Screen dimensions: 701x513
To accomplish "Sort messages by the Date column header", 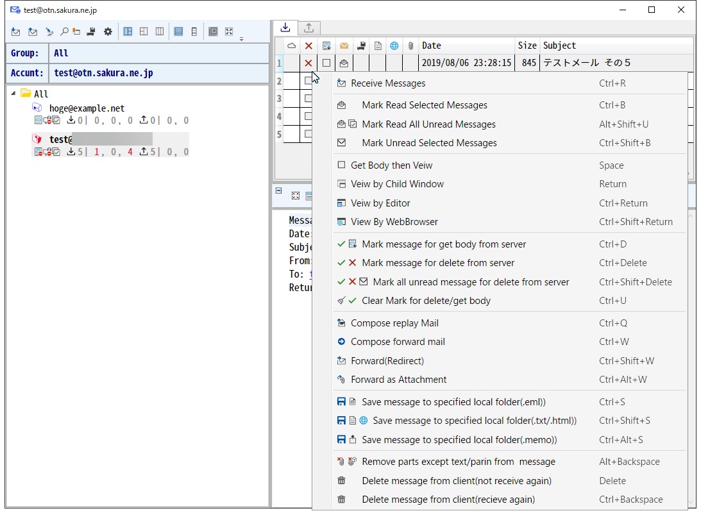I will [467, 46].
